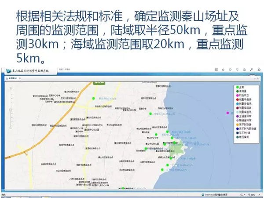This screenshot has width=264, height=198.
Task: Open the shirt-shaped theme icon
Action: coord(230,70)
